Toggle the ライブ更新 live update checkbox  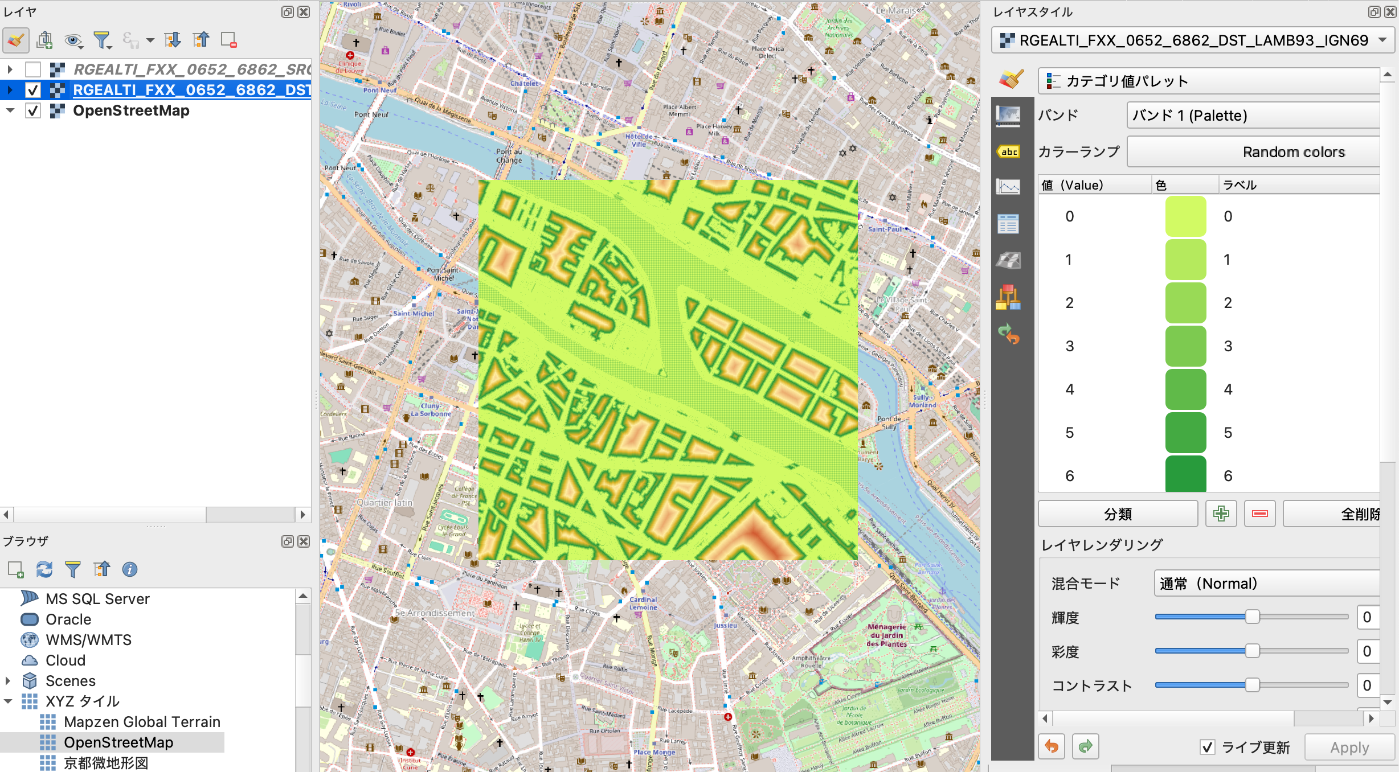pos(1207,747)
